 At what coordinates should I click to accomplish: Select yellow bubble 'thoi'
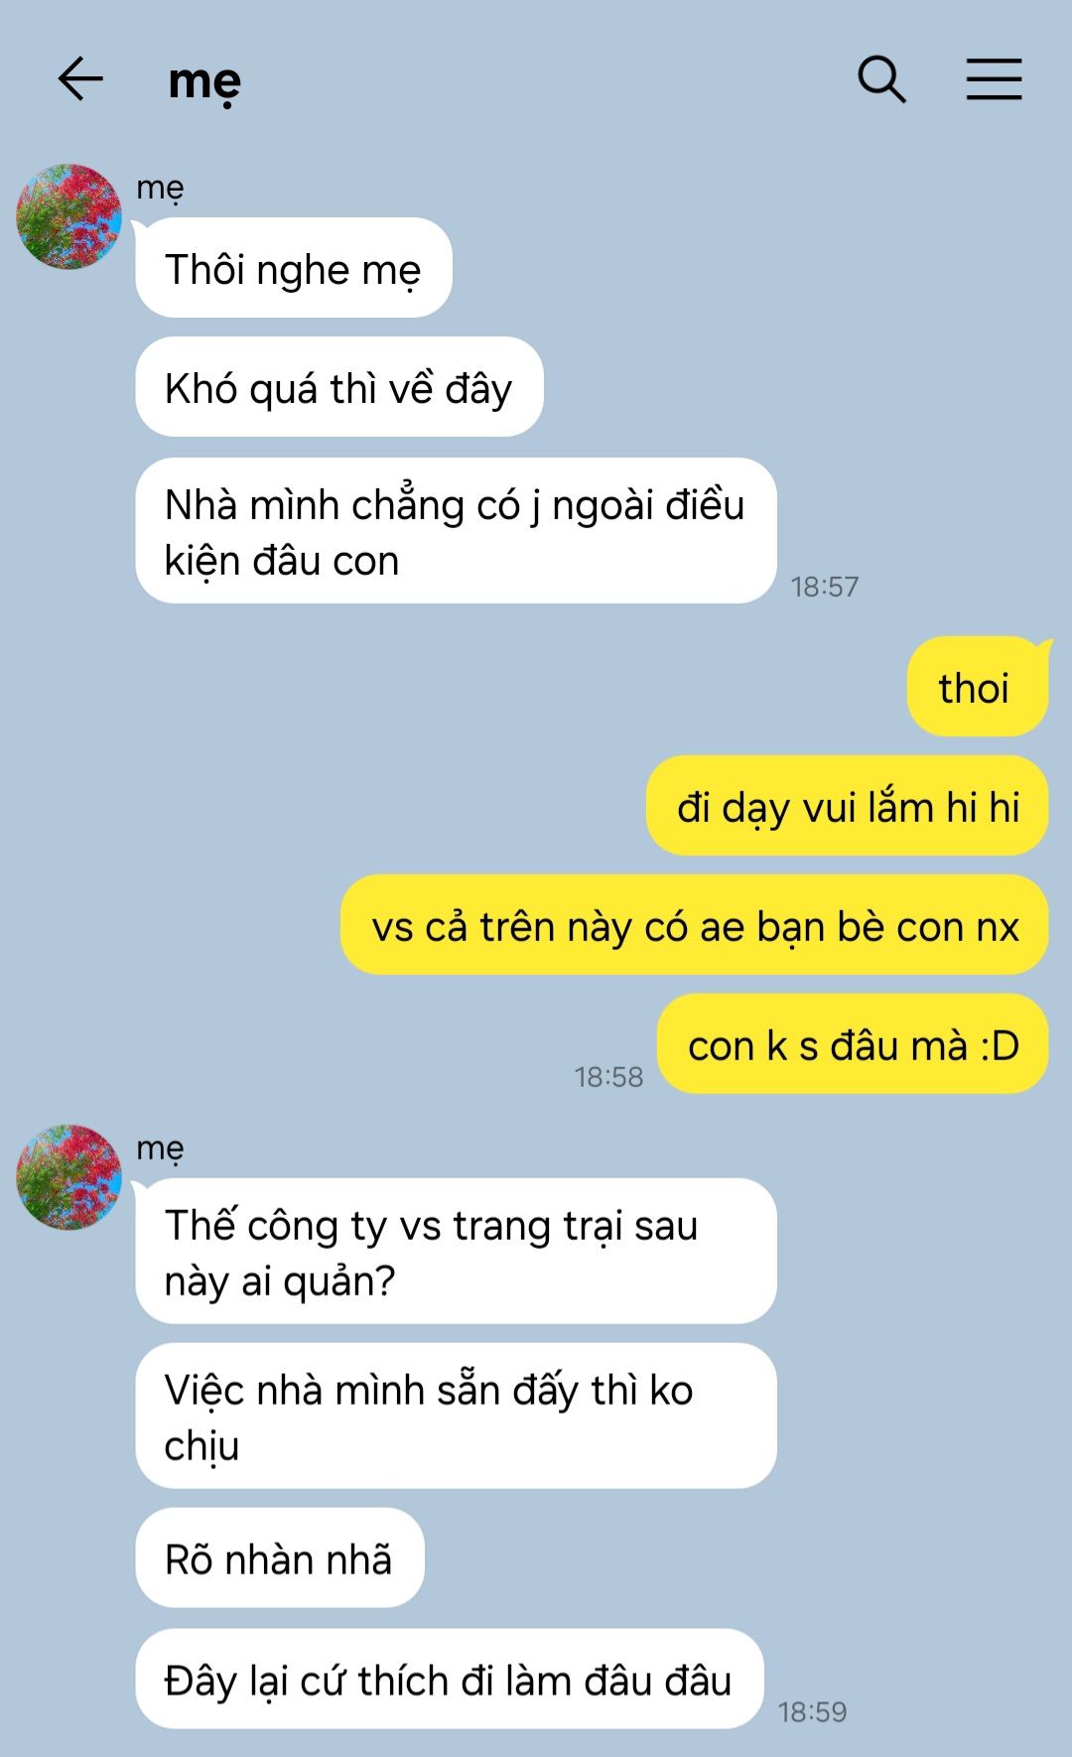[977, 687]
